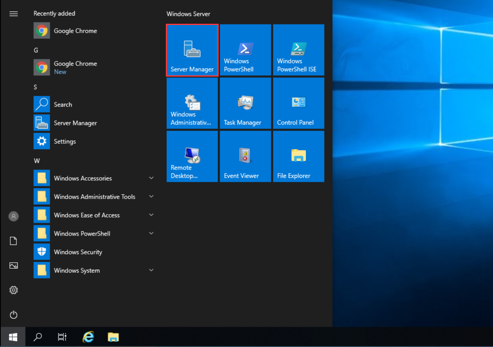Screen dimensions: 493x347
Task: Open the Server Manager tile
Action: tap(192, 50)
